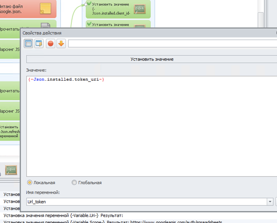The image size is (277, 223).
Task: Click the red 'Читаю файл Google.json' block
Action: (27, 9)
